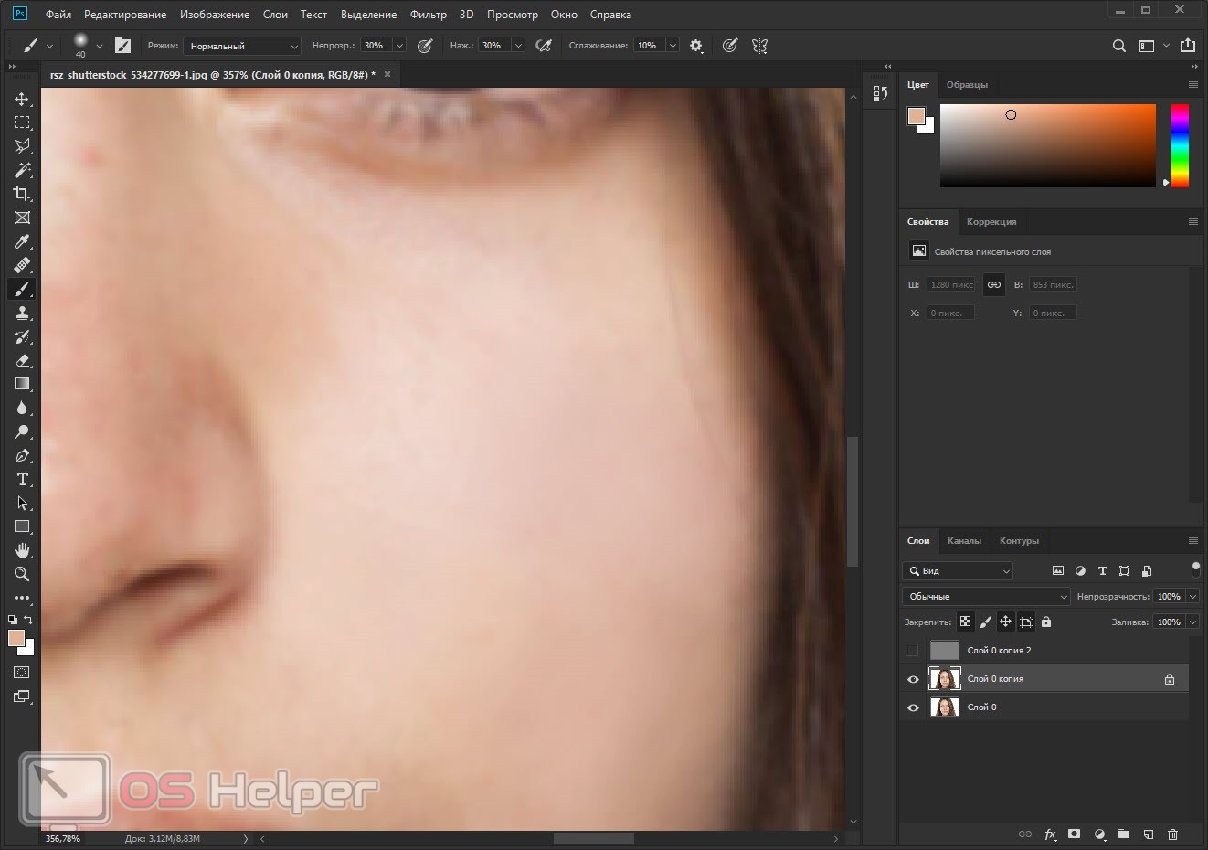Screen dimensions: 1208x850
Task: Select the History Brush tool
Action: pos(22,336)
